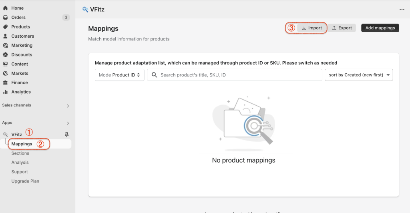Click the Add mappings button
The width and height of the screenshot is (410, 213).
[x=380, y=28]
